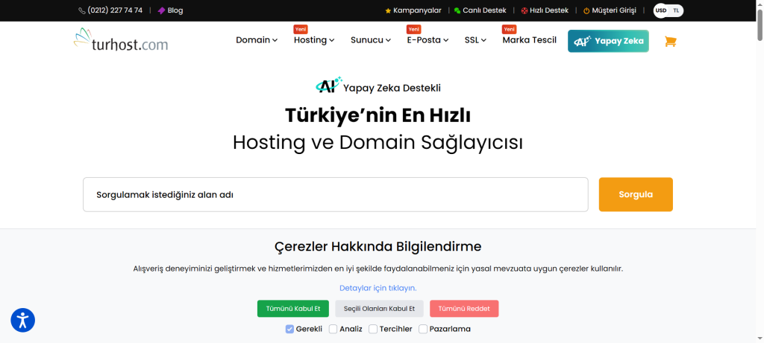
Task: Toggle the USD/TL currency switch
Action: coord(668,10)
